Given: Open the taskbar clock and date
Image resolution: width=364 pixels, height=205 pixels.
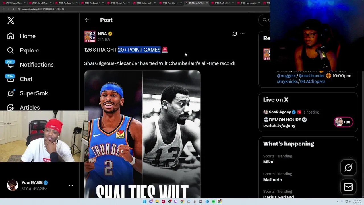Looking at the screenshot, I should [357, 202].
